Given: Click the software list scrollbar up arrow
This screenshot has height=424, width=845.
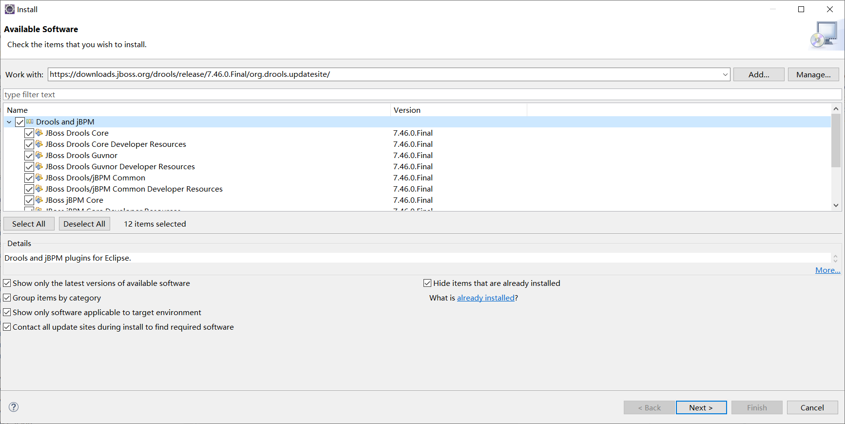Looking at the screenshot, I should [x=836, y=109].
